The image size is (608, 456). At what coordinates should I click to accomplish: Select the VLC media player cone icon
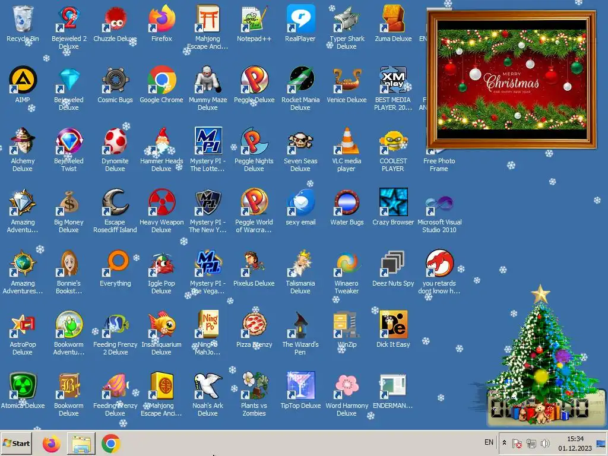[347, 141]
